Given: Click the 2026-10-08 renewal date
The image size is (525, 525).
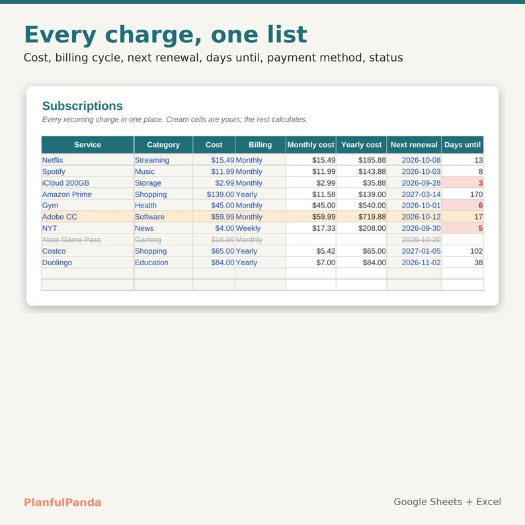Looking at the screenshot, I should pos(414,160).
